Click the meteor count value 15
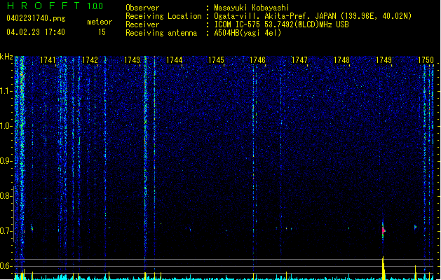441x280 pixels. pyautogui.click(x=102, y=32)
